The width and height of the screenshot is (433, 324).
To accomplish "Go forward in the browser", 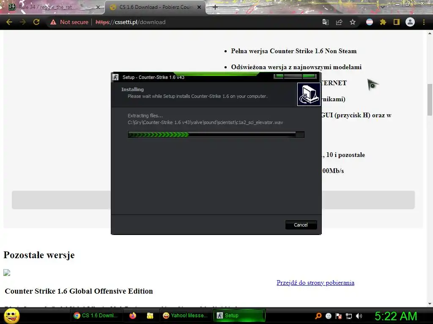I will [x=23, y=22].
